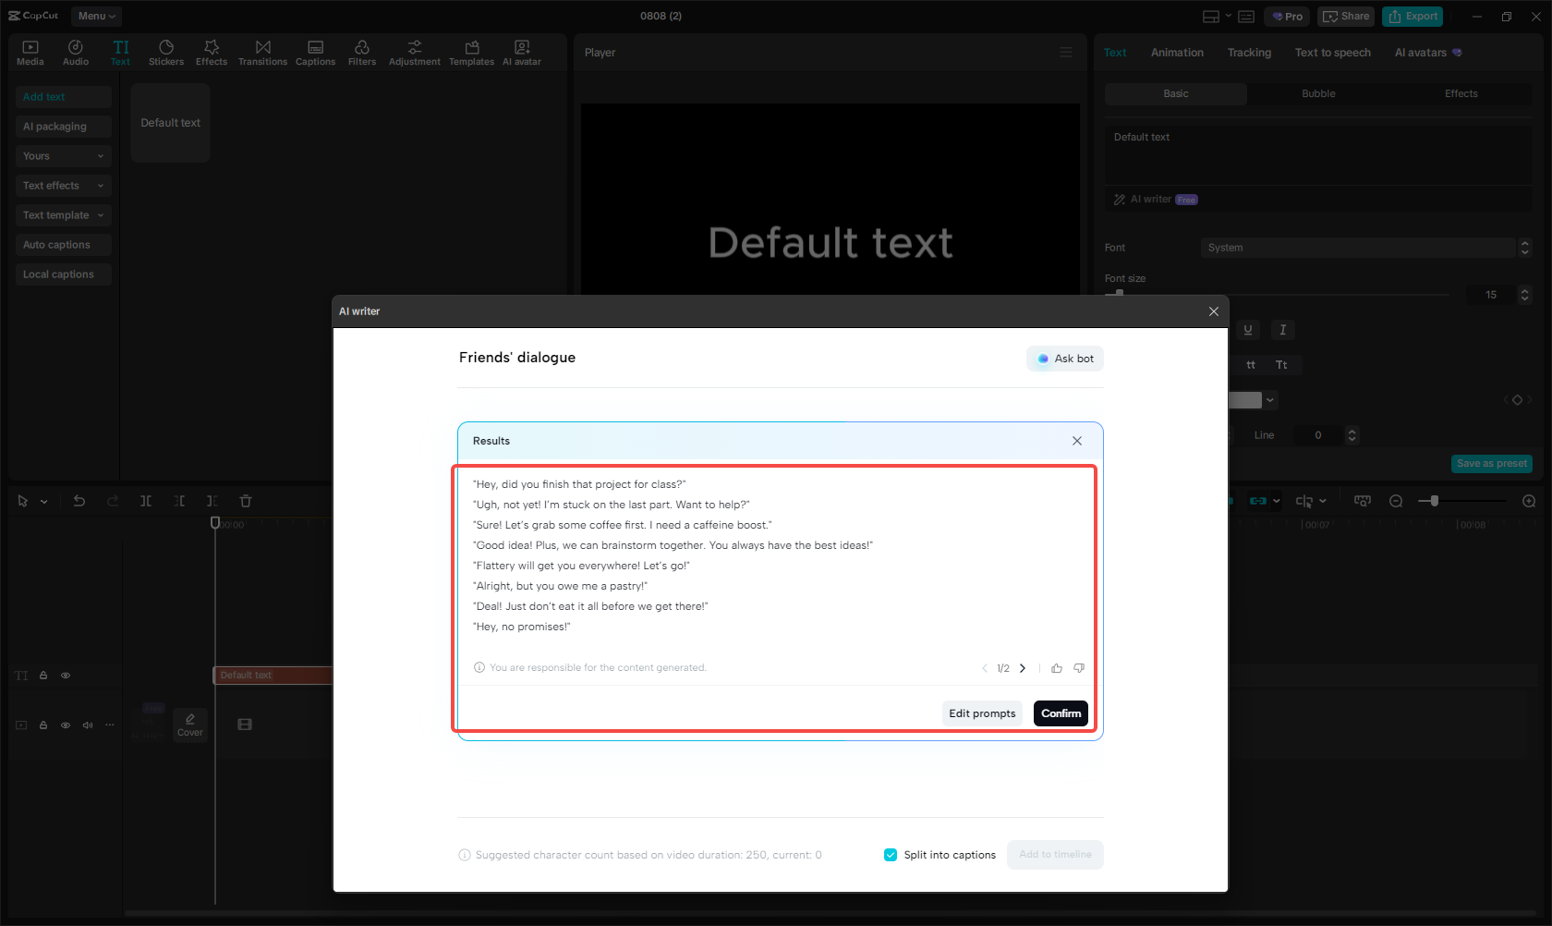1552x926 pixels.
Task: Open the Transitions panel icon
Action: [262, 53]
